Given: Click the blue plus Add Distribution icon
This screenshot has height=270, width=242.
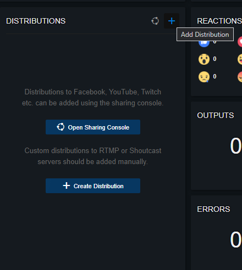Looking at the screenshot, I should coord(172,21).
